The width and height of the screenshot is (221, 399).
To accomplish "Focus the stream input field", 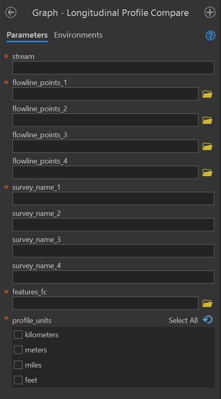I will (x=113, y=68).
